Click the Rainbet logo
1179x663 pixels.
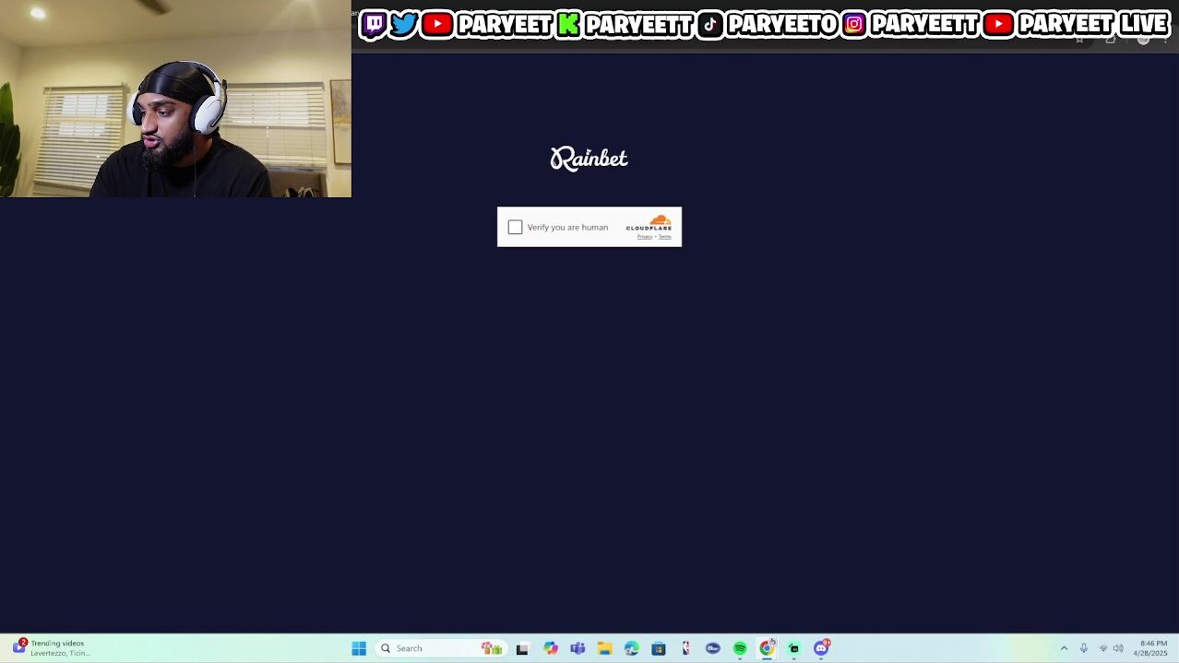click(x=589, y=159)
